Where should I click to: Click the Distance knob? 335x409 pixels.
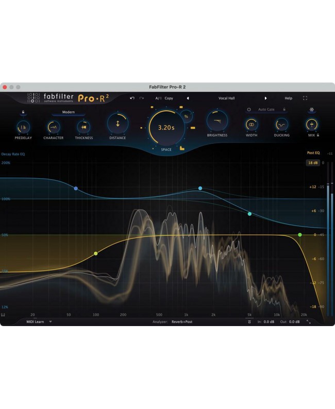point(118,124)
